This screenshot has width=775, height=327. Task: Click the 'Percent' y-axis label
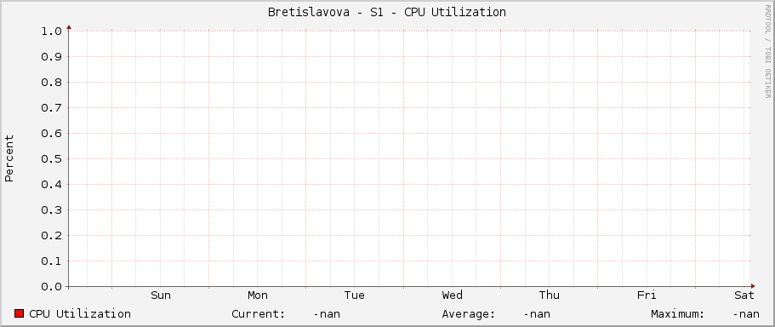9,158
